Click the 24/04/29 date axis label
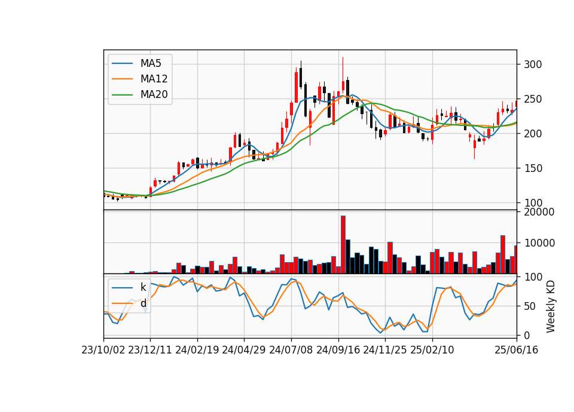 (x=244, y=350)
